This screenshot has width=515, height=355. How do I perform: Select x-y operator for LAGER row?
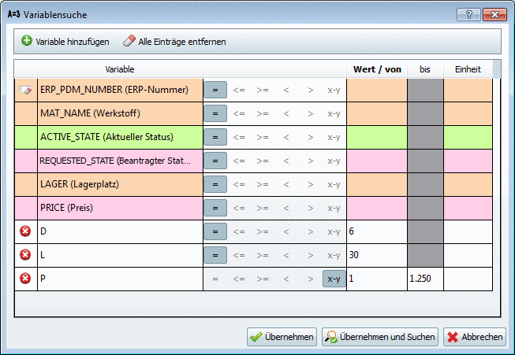[334, 184]
